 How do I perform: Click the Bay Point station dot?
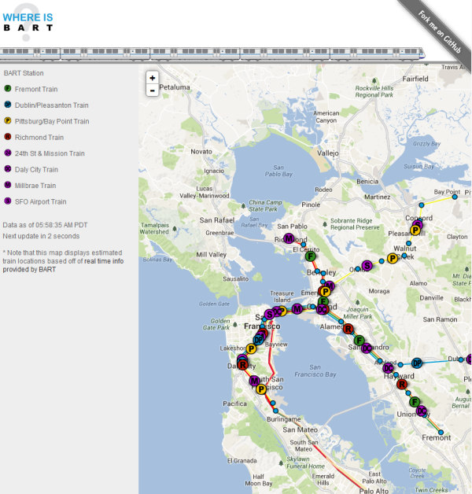(455, 197)
